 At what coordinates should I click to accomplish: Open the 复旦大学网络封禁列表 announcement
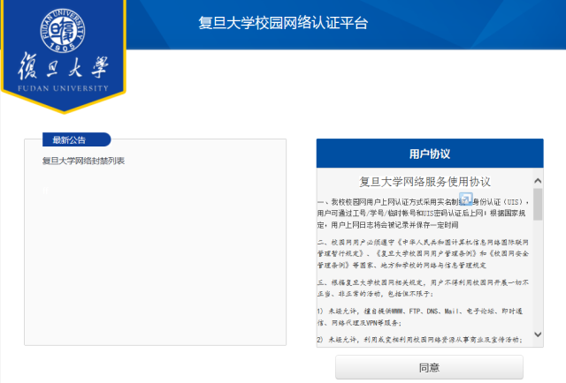pos(84,161)
